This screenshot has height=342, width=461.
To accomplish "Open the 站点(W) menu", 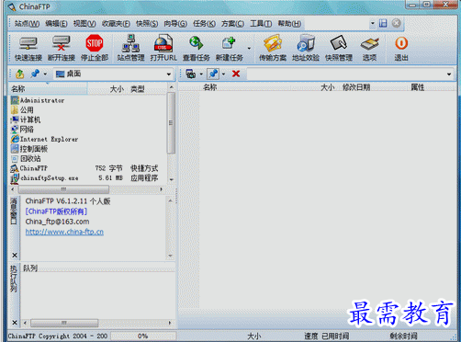I will click(x=27, y=24).
